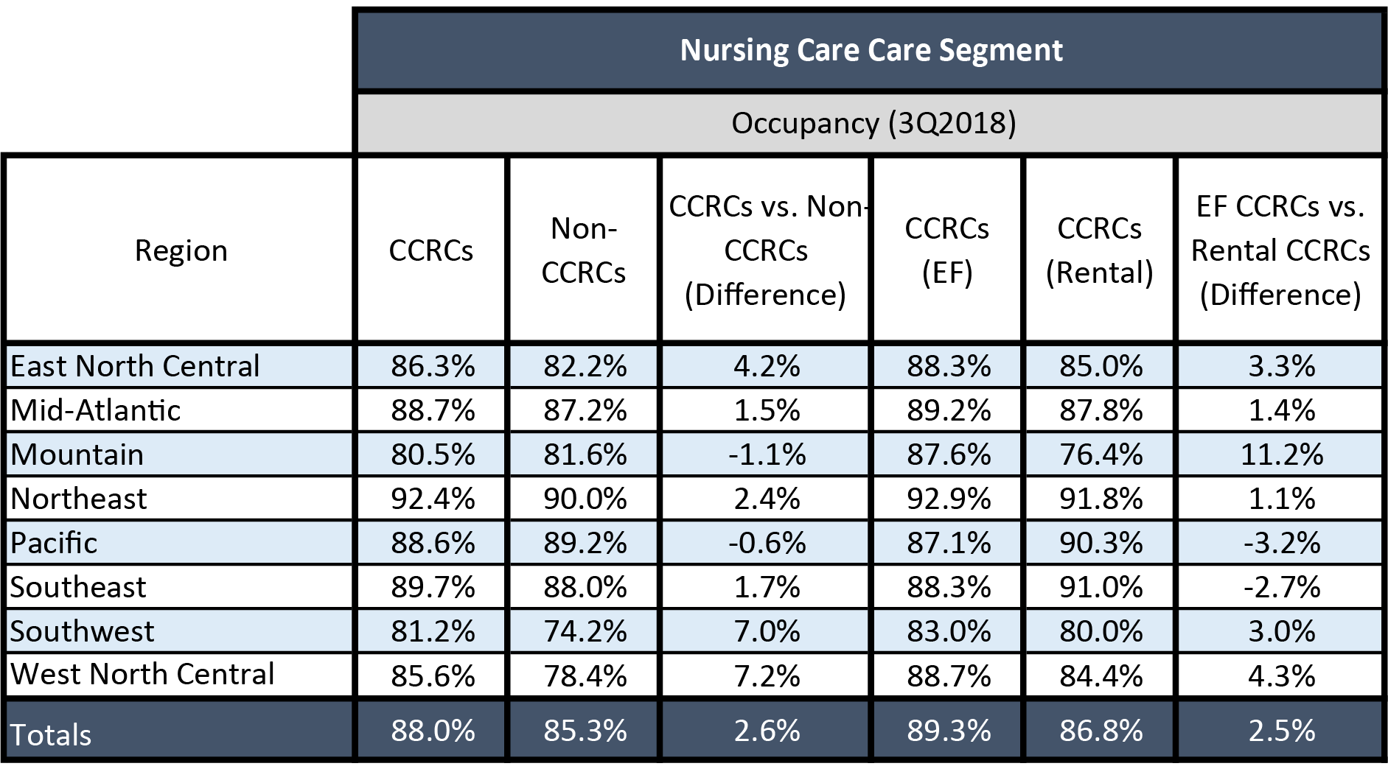Click the Southeast Rental value 91.0%
This screenshot has height=769, width=1388.
tap(1099, 587)
